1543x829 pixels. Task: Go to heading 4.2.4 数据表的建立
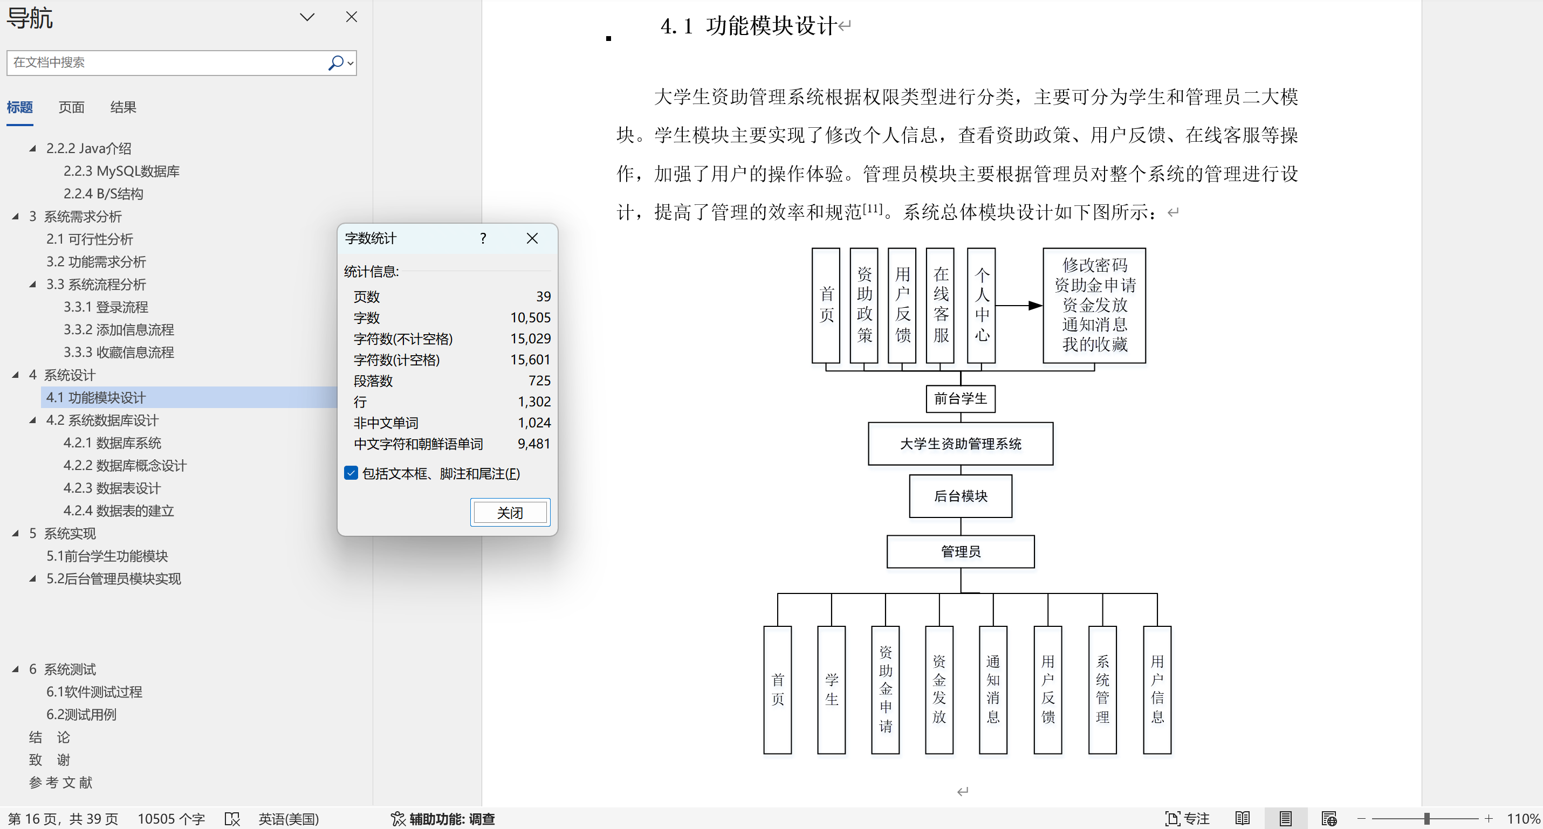pyautogui.click(x=119, y=510)
